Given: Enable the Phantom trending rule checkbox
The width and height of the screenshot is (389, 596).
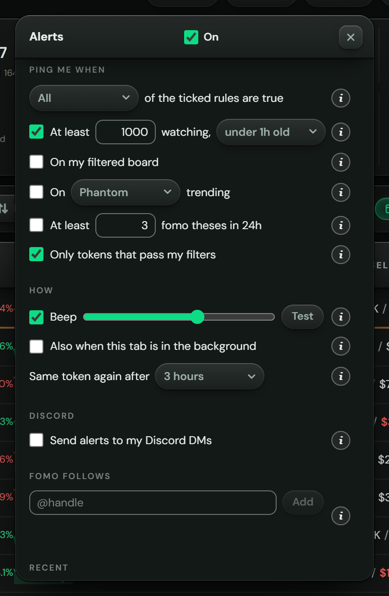Looking at the screenshot, I should 36,192.
